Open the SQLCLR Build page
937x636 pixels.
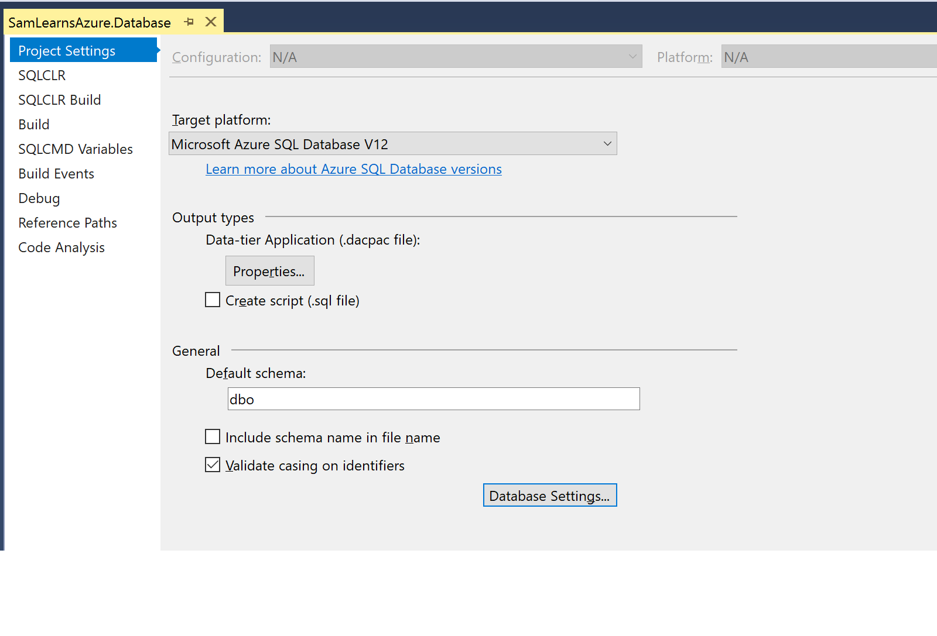[x=60, y=100]
